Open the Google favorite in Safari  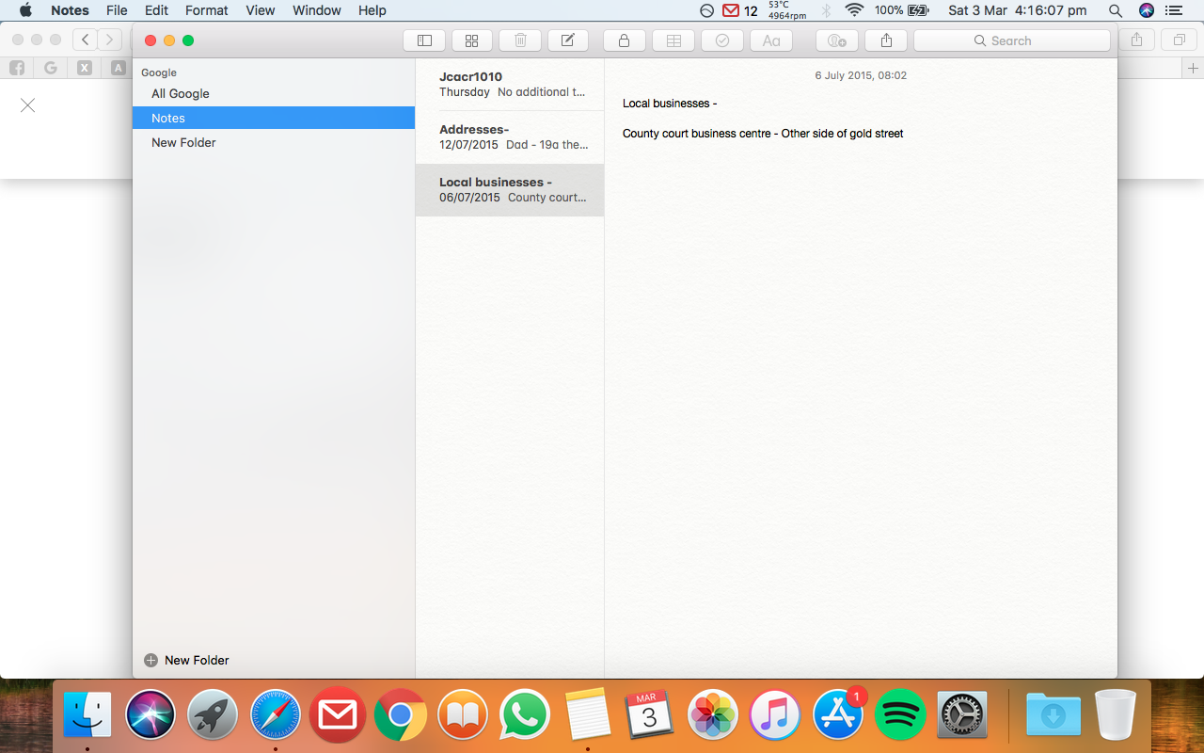point(51,68)
